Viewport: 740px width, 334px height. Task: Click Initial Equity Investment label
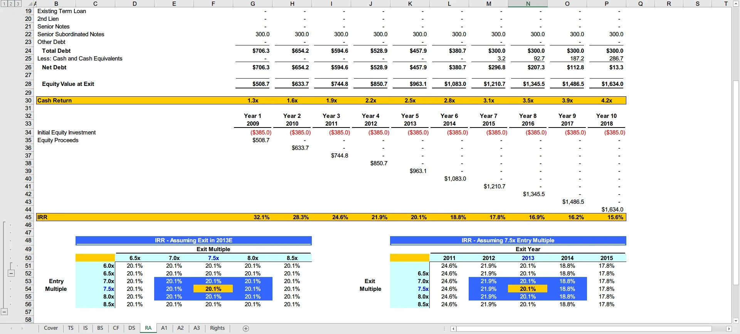point(67,133)
